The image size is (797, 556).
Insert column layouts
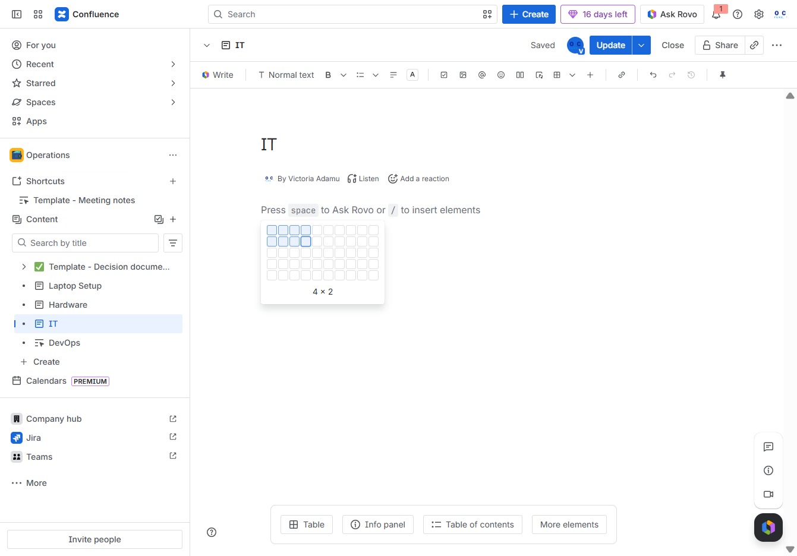click(x=520, y=75)
